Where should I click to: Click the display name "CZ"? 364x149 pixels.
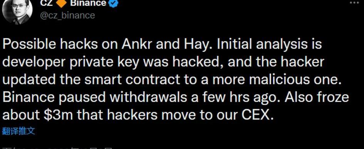(46, 3)
